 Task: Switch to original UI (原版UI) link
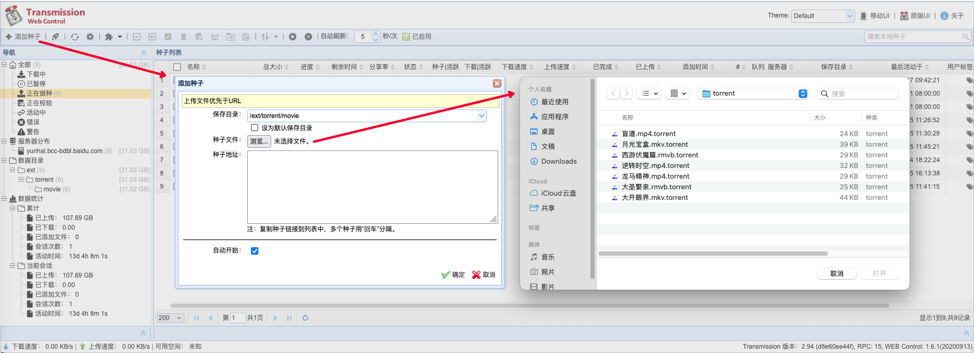pos(915,16)
